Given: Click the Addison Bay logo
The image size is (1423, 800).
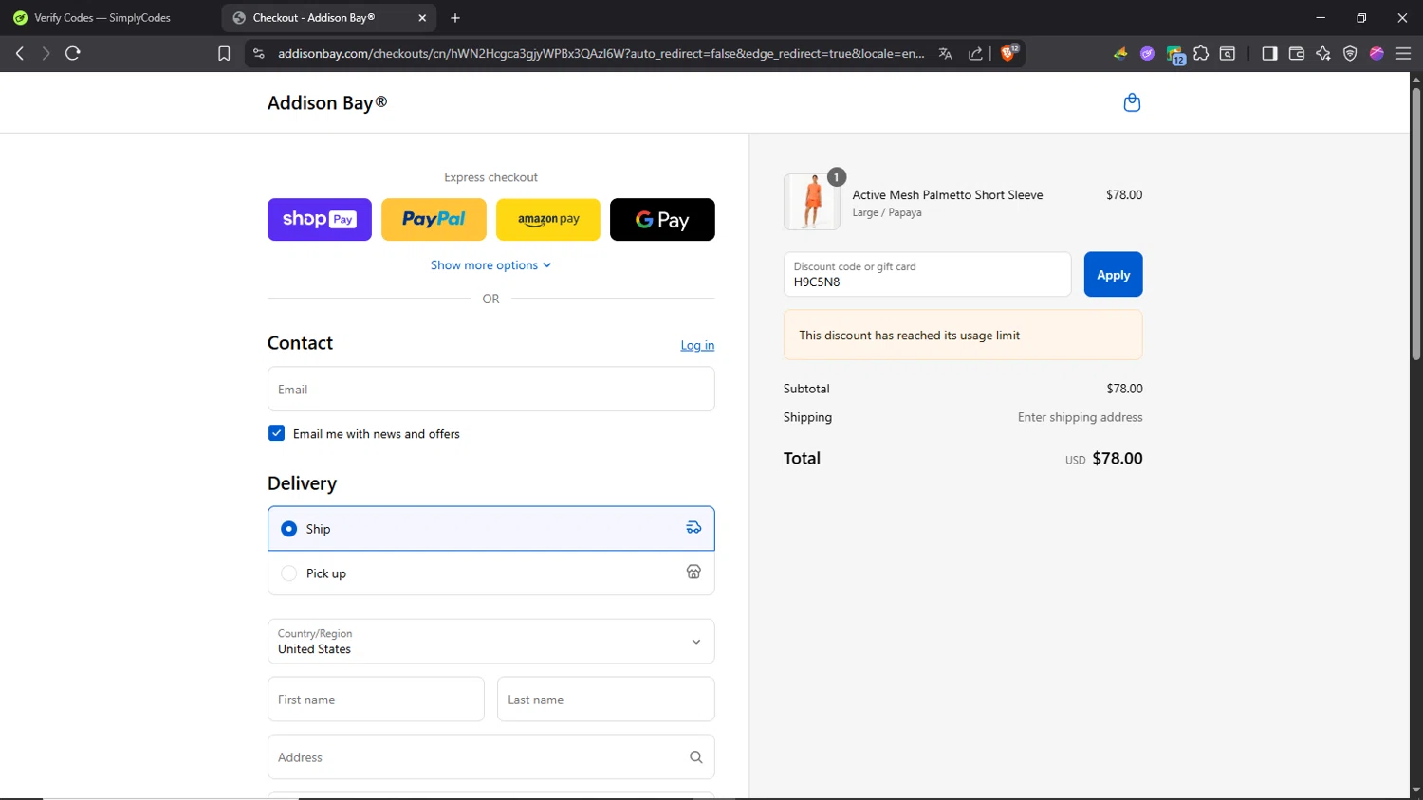Looking at the screenshot, I should point(327,102).
